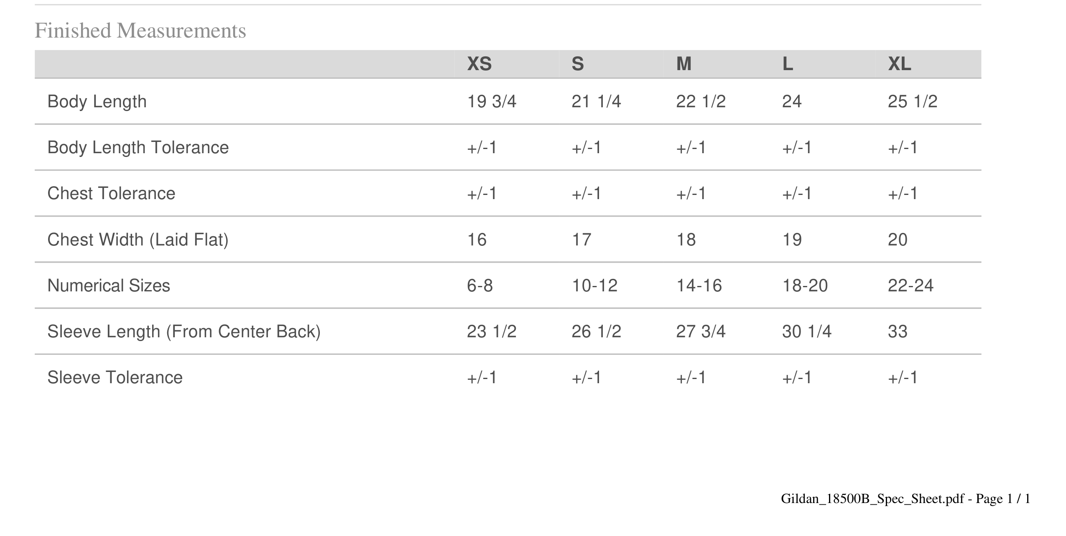
Task: Click the 14-16 numerical size cell
Action: tap(699, 286)
